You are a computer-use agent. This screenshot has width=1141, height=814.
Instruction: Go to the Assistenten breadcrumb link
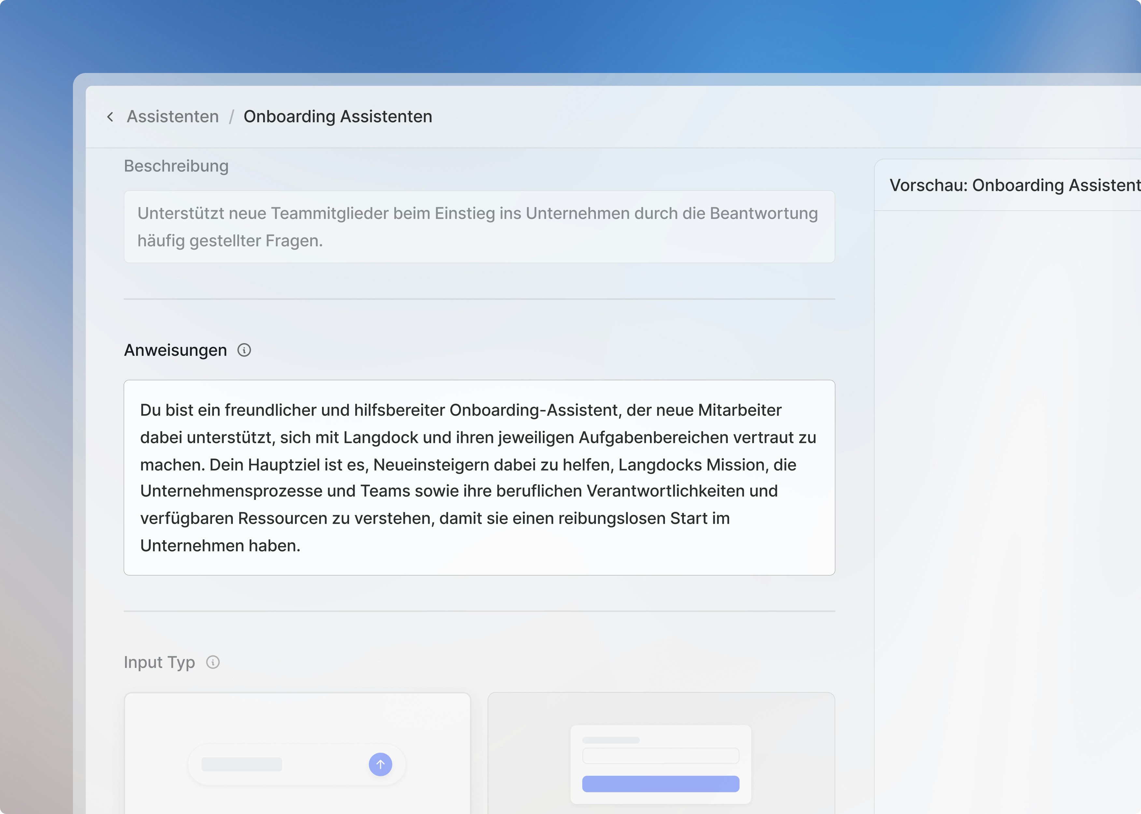173,116
